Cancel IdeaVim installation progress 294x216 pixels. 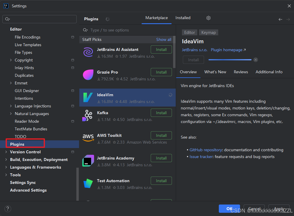[x=256, y=60]
